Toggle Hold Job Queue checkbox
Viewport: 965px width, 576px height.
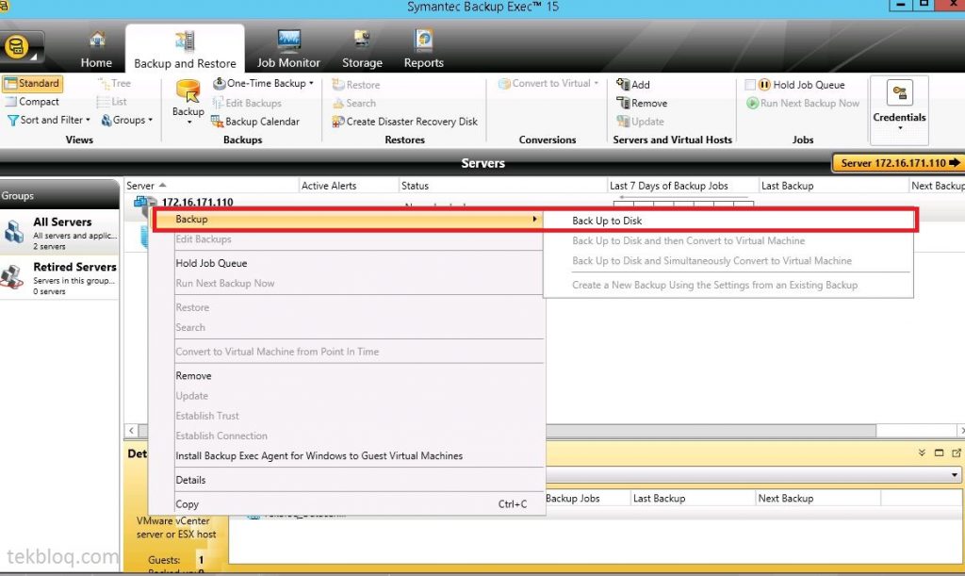(750, 84)
